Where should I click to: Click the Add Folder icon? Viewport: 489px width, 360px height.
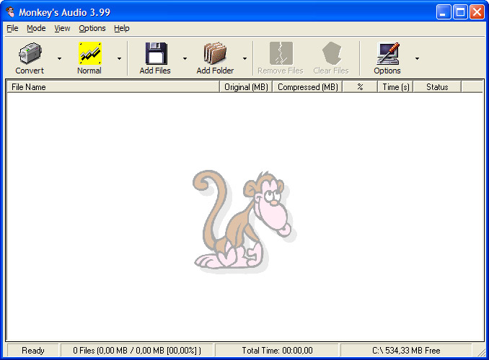click(x=215, y=53)
